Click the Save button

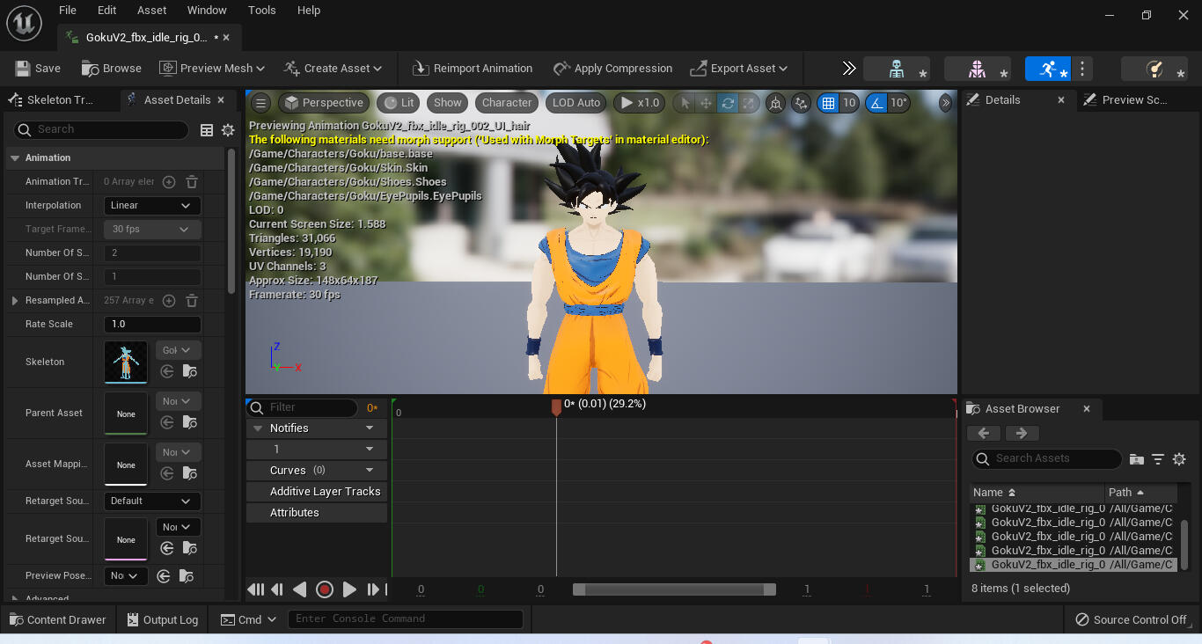[x=38, y=68]
